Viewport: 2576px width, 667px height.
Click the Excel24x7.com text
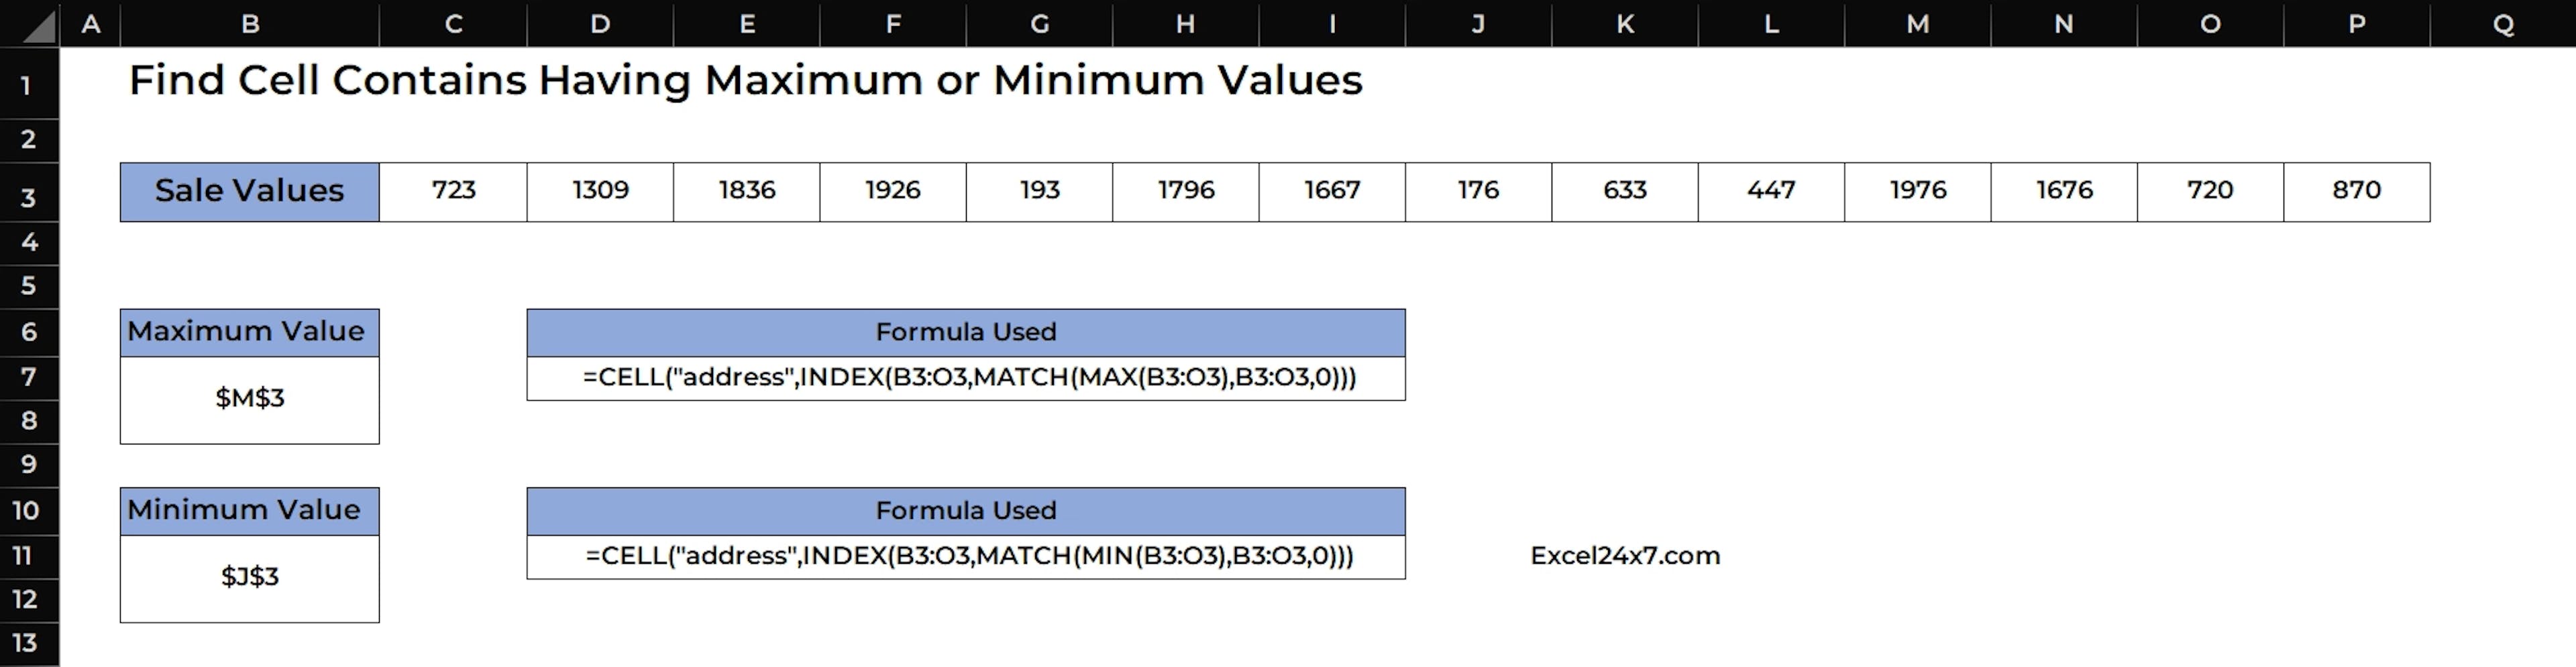(1625, 556)
